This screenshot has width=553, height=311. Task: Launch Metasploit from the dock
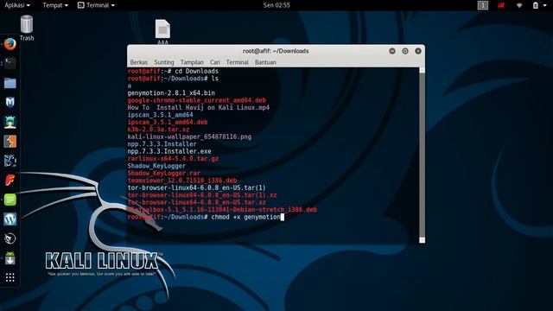10,102
